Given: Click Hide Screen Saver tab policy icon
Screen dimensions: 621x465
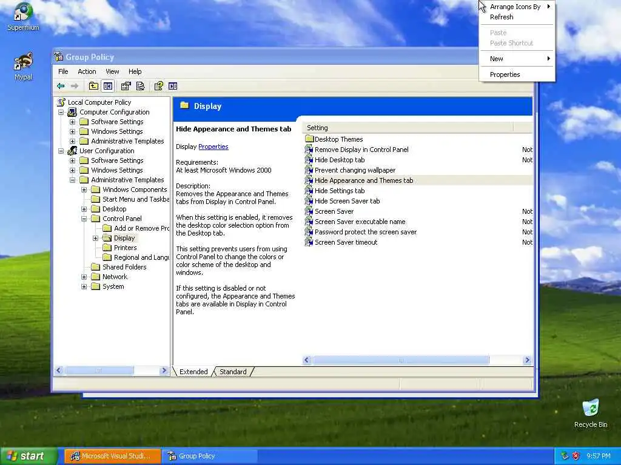Looking at the screenshot, I should 309,201.
